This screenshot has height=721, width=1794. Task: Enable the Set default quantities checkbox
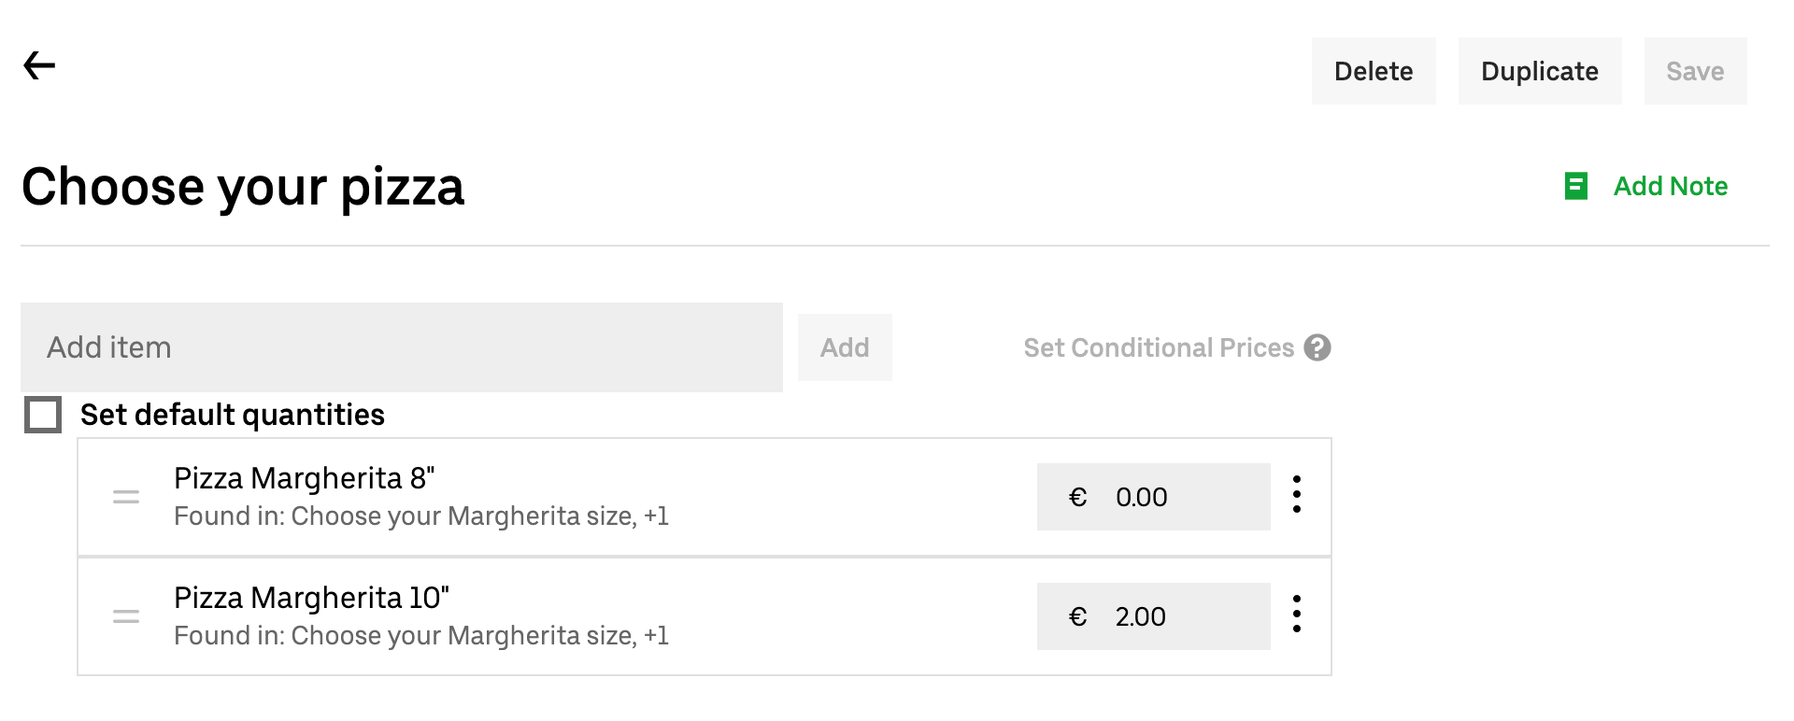coord(43,415)
